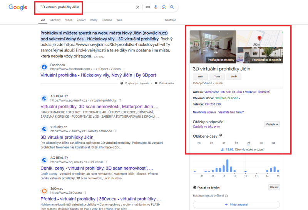Click the feedback icon by Zpětná vazba
The height and width of the screenshot is (210, 308).
click(x=156, y=83)
